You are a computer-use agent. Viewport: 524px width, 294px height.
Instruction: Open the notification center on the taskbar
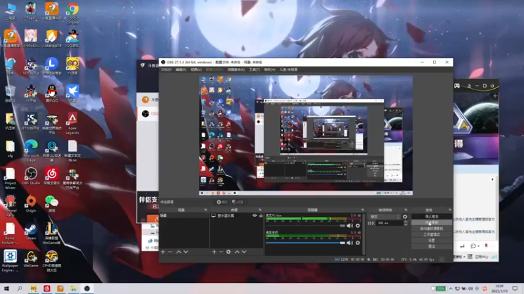click(x=515, y=289)
